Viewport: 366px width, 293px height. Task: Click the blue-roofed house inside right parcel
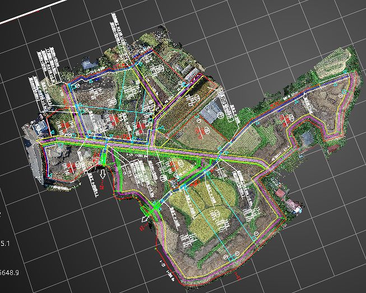pos(307,137)
